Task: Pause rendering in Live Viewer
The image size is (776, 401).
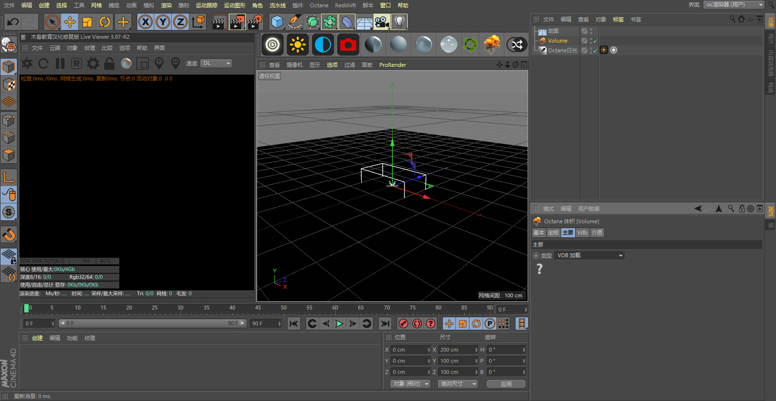Action: pos(60,63)
